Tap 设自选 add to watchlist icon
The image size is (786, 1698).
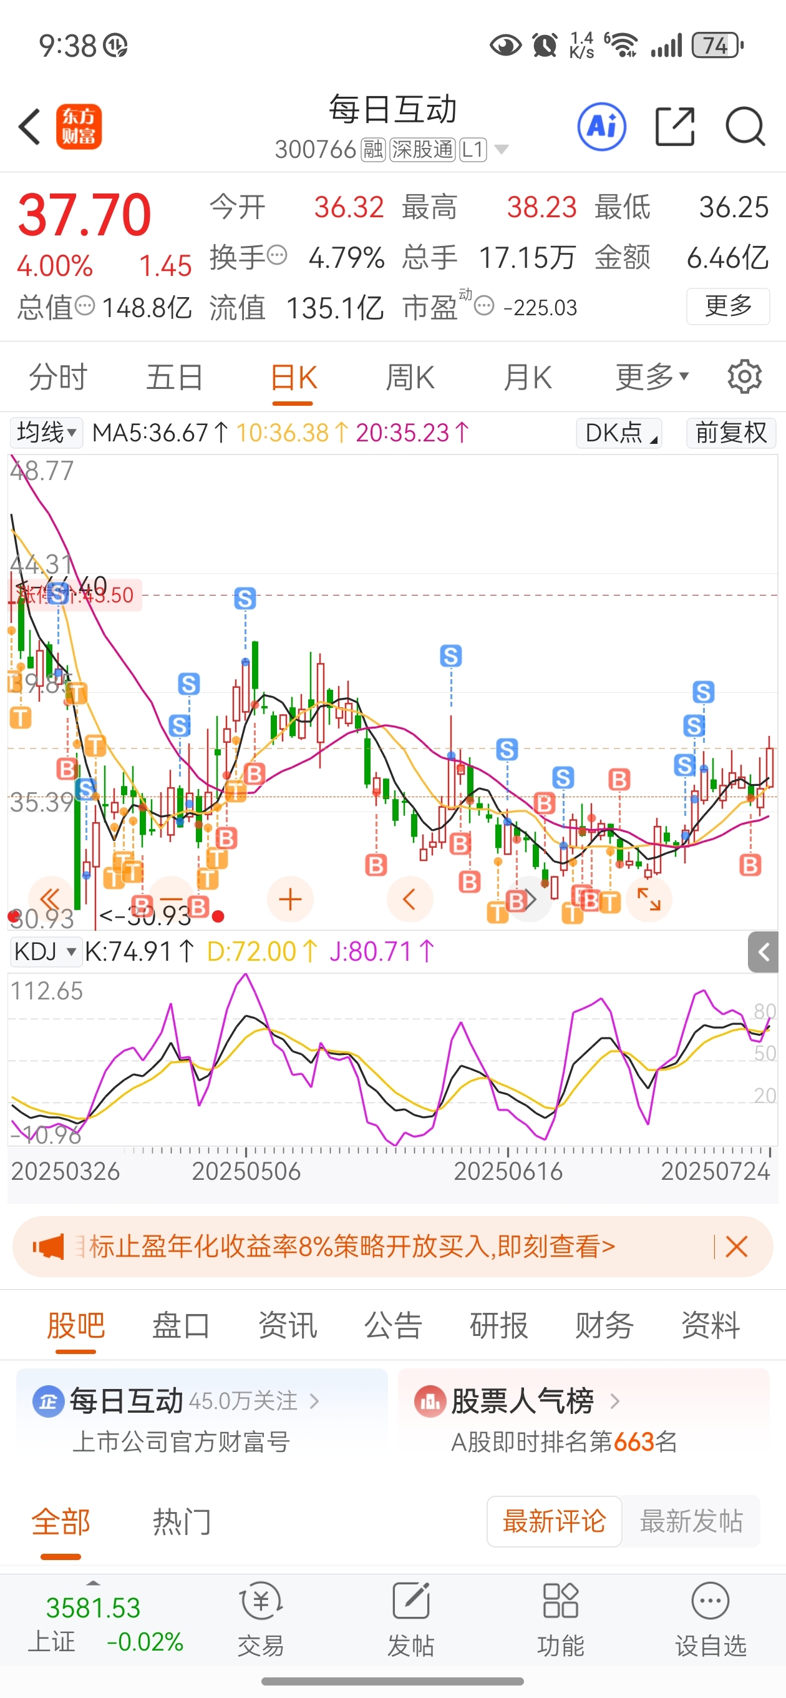tap(711, 1620)
